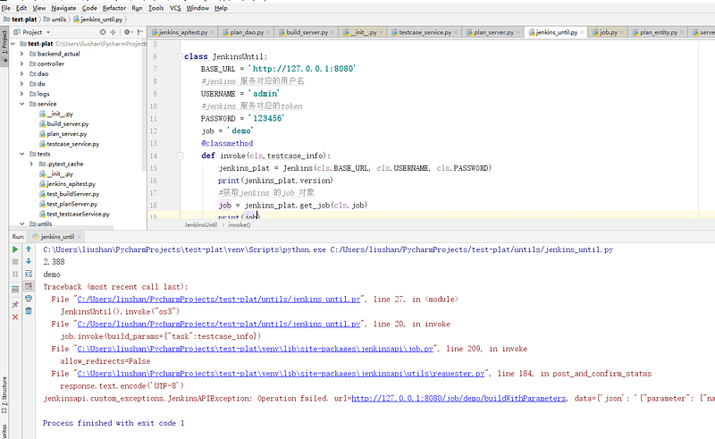The image size is (715, 439).
Task: Expand the backend_actual folder
Action: coord(21,54)
